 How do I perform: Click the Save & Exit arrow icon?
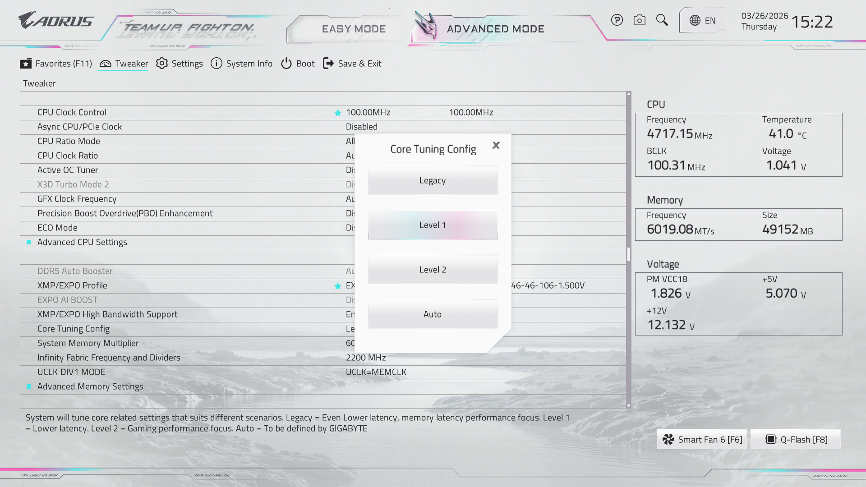(x=328, y=64)
